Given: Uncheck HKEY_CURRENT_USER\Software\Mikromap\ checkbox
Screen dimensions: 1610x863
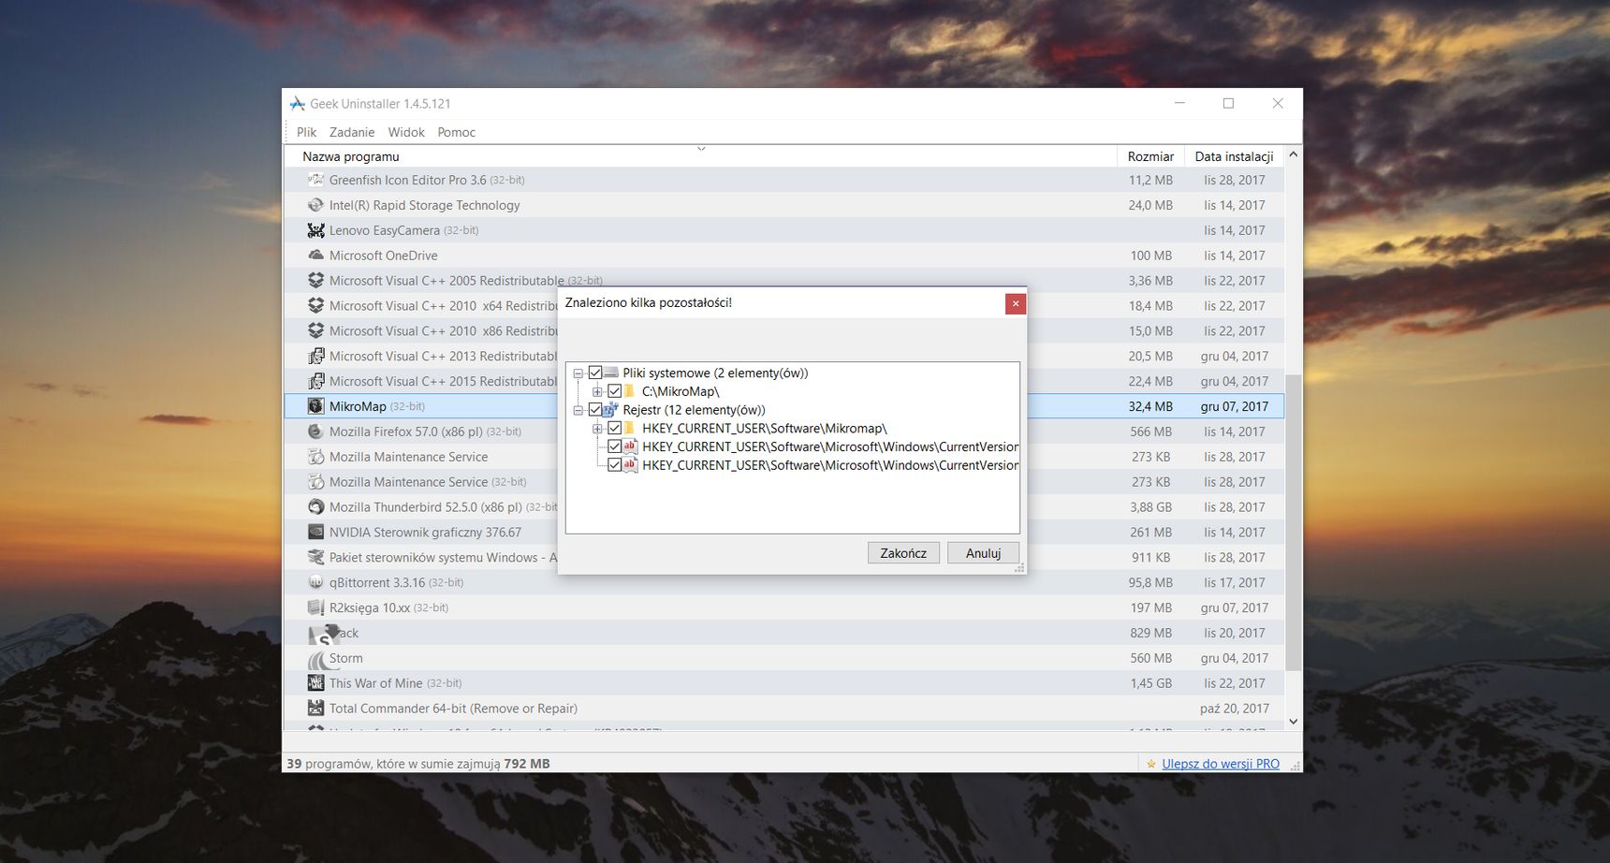Looking at the screenshot, I should tap(615, 429).
